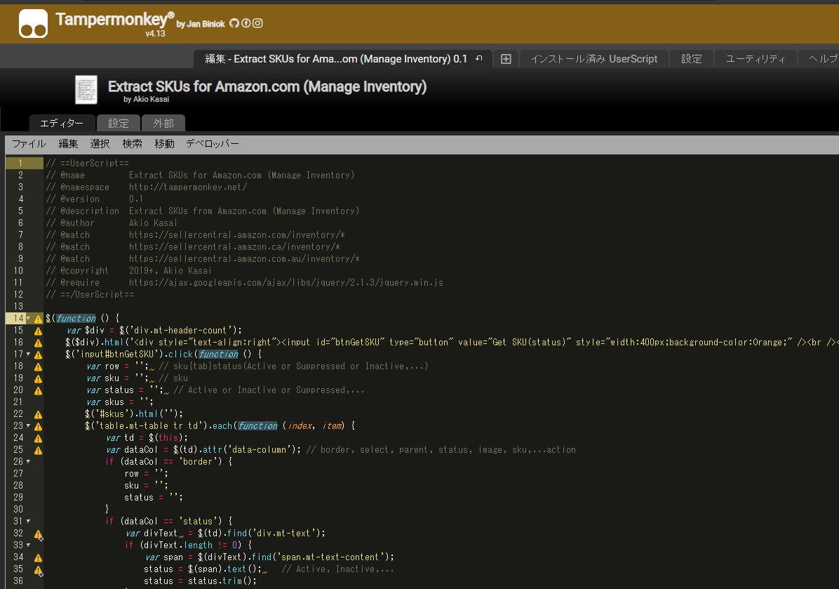Open the 選択 menu
839x589 pixels.
click(100, 143)
